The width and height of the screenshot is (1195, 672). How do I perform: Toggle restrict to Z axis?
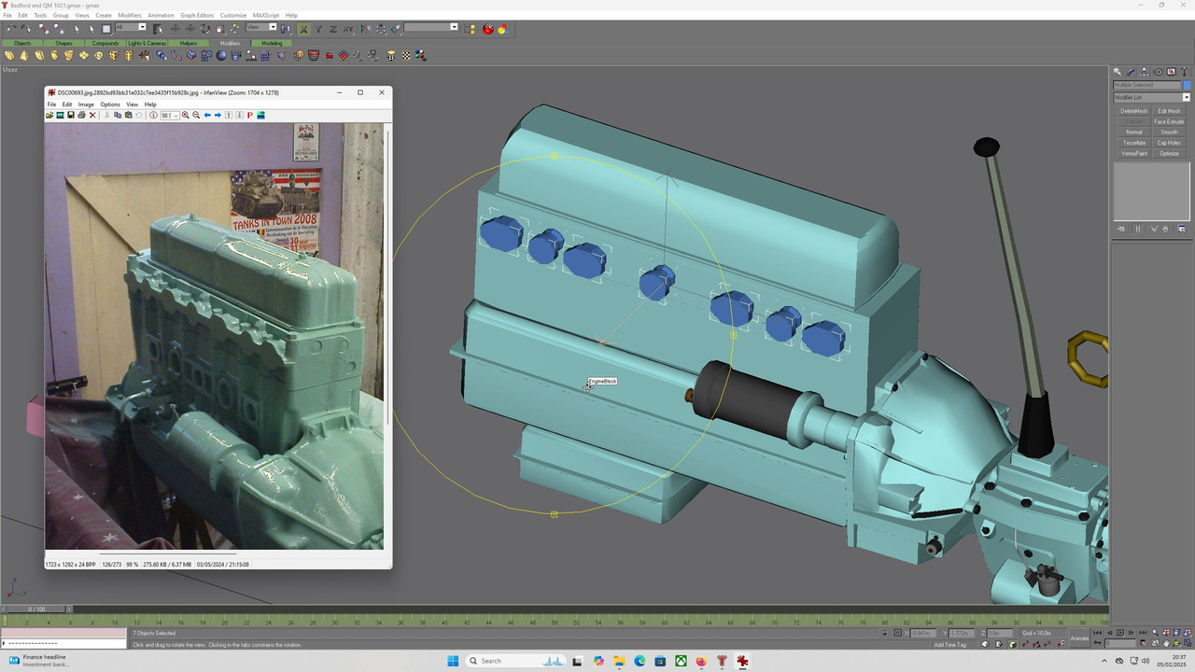333,29
